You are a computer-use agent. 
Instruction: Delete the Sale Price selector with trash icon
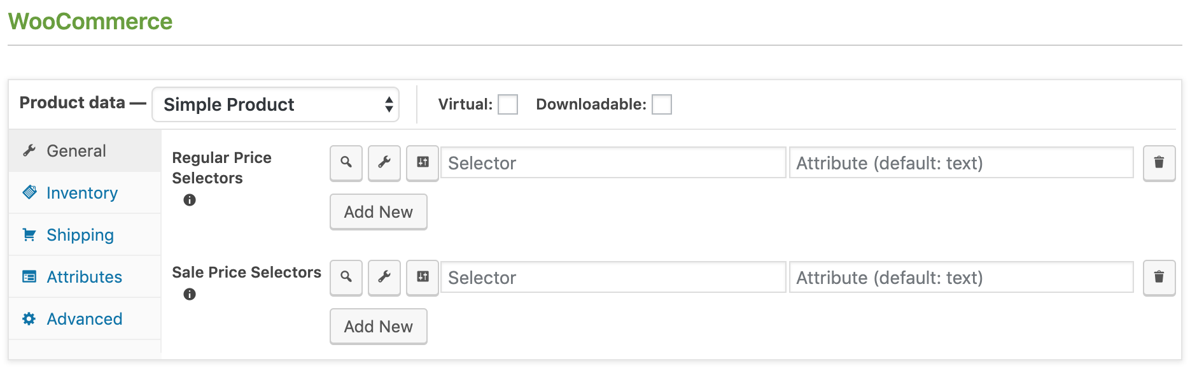pos(1159,278)
